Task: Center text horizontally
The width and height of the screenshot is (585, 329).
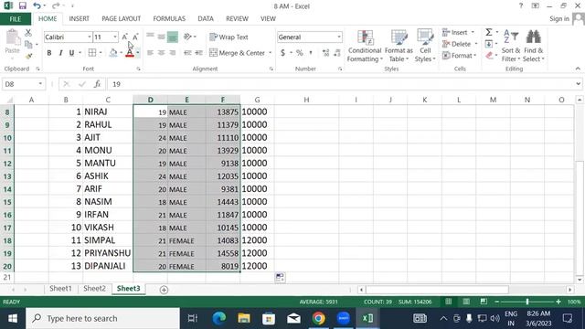Action: click(161, 53)
